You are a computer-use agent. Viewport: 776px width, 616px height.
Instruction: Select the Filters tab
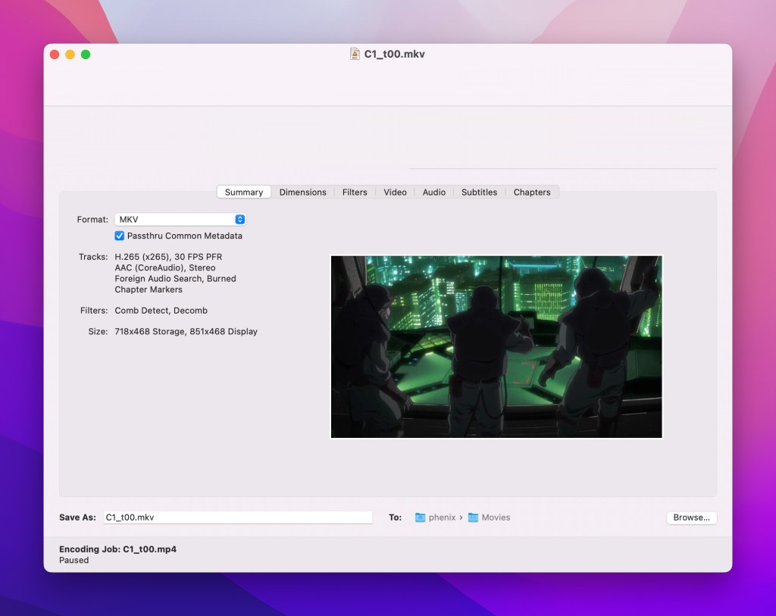[355, 192]
